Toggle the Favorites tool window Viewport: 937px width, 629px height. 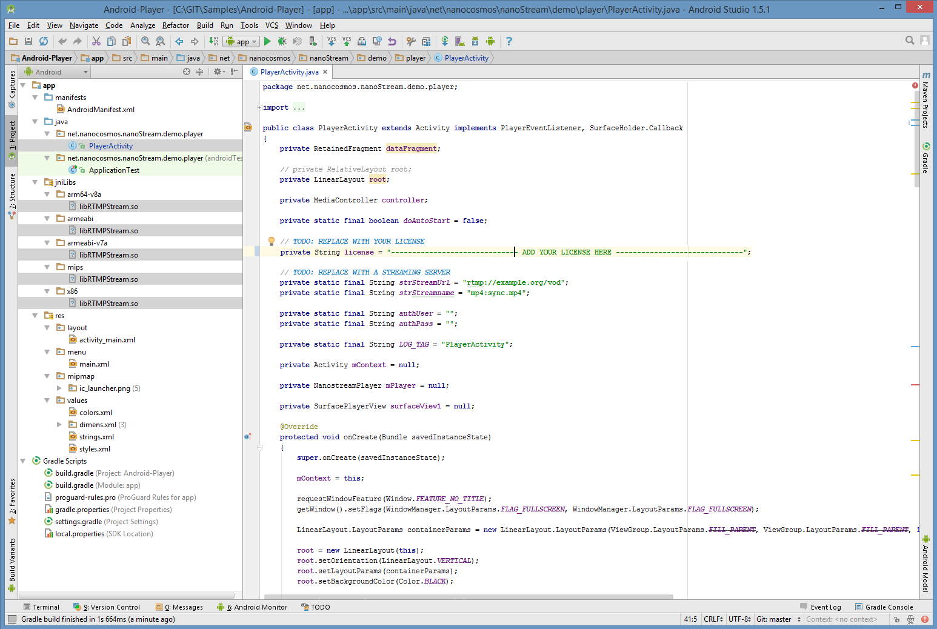point(12,501)
